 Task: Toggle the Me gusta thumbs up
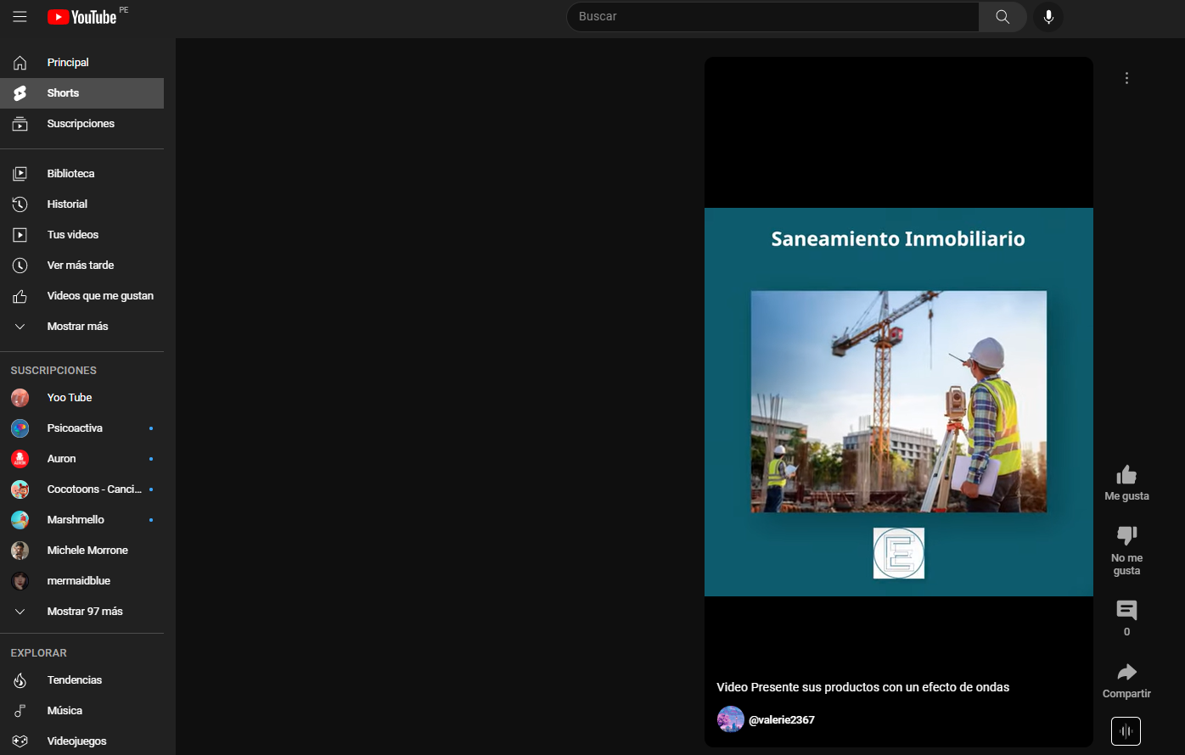(x=1126, y=475)
